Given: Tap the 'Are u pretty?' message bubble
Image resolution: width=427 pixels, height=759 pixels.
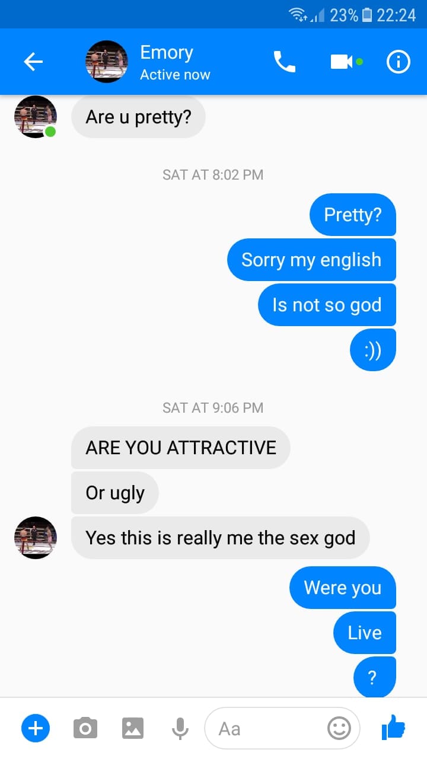Looking at the screenshot, I should point(138,117).
